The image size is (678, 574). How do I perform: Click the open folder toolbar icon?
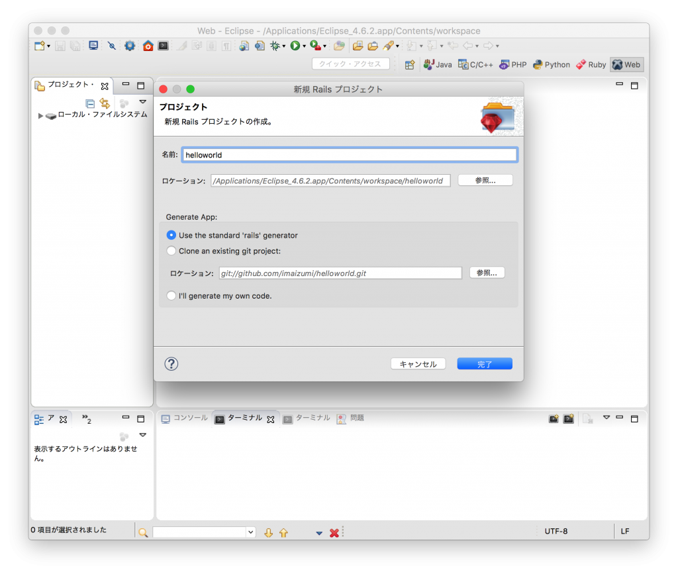point(358,46)
